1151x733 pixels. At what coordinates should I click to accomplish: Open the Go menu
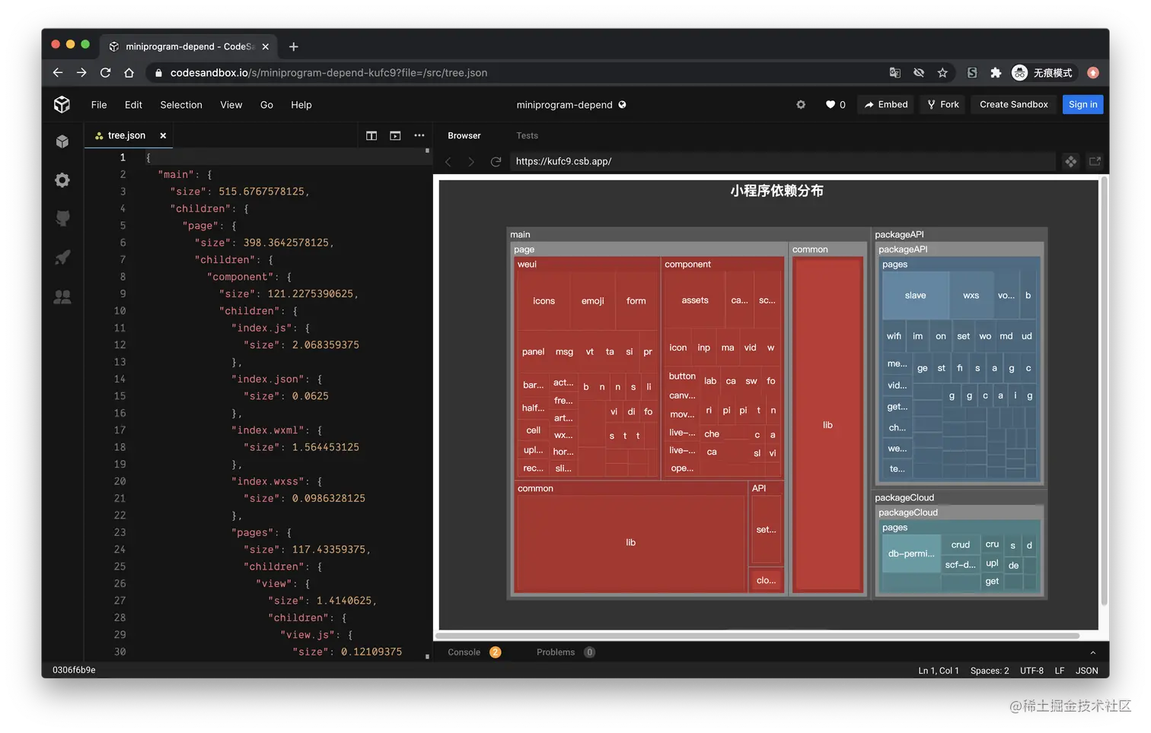pyautogui.click(x=266, y=105)
